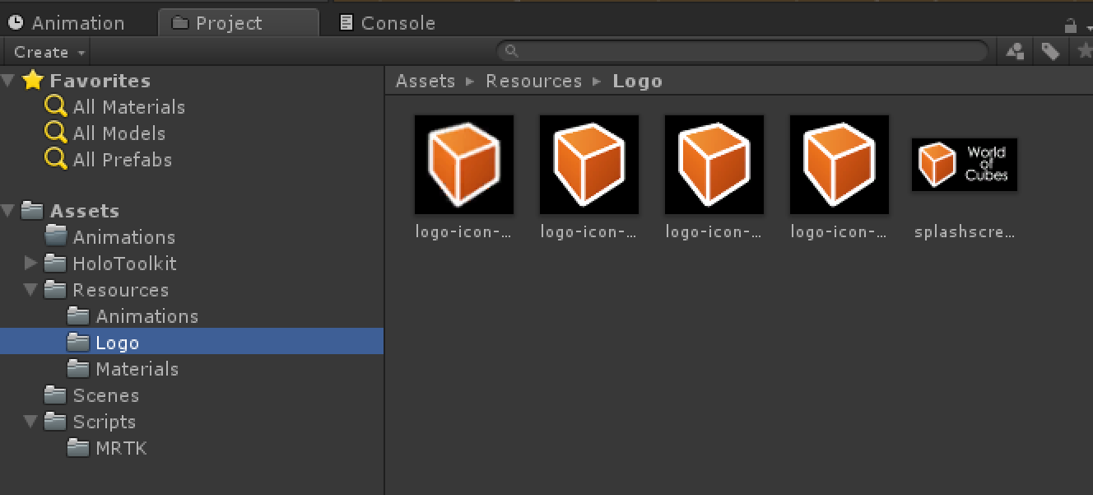Image resolution: width=1093 pixels, height=495 pixels.
Task: Open the Create dropdown menu
Action: [45, 51]
